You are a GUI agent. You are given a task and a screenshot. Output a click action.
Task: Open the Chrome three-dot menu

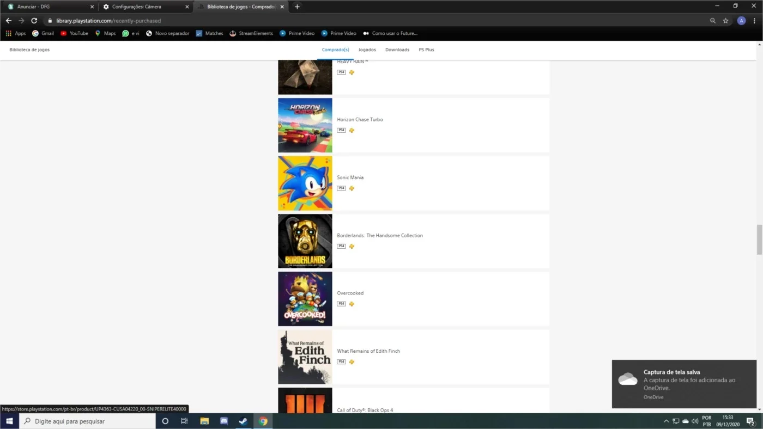click(x=755, y=21)
